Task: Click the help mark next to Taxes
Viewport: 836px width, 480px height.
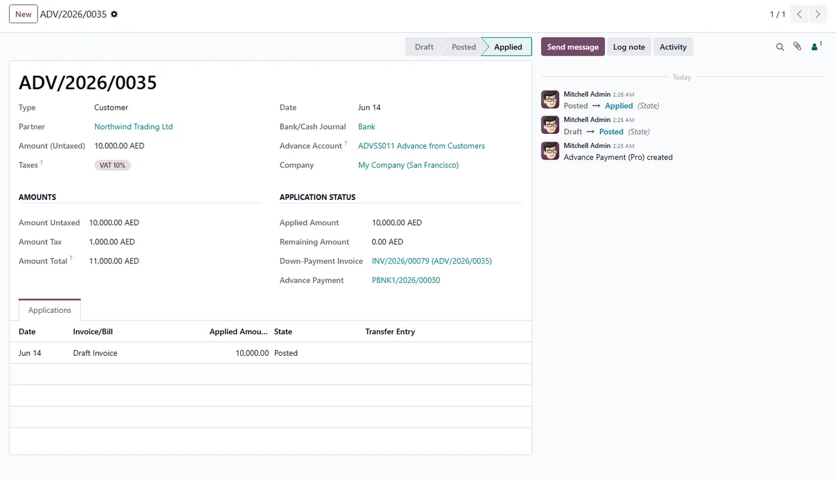Action: click(x=42, y=162)
